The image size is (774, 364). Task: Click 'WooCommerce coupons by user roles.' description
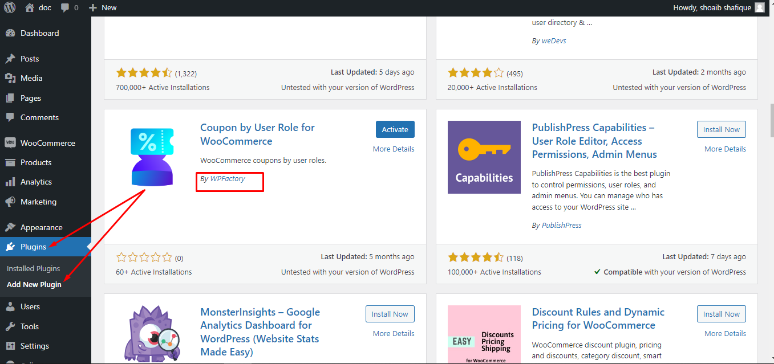pos(264,160)
